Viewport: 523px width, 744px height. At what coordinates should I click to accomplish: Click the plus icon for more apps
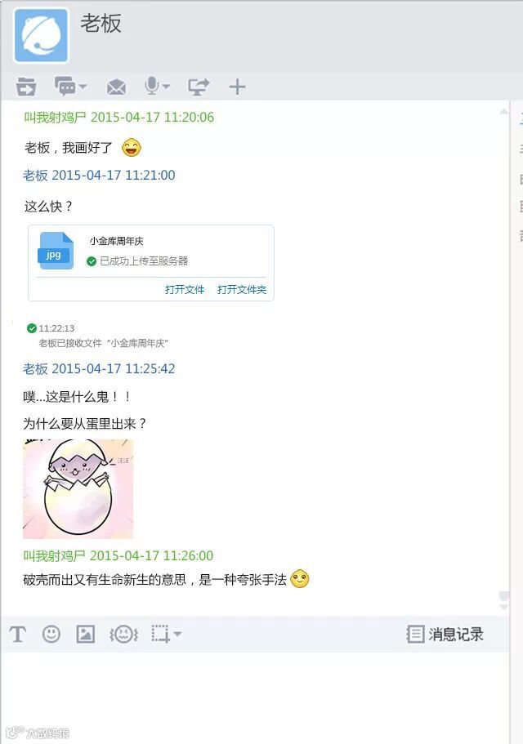237,87
